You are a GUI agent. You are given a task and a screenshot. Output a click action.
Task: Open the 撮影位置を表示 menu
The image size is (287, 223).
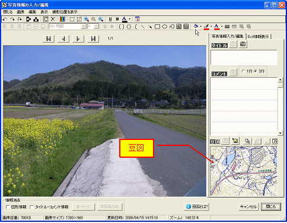point(65,12)
